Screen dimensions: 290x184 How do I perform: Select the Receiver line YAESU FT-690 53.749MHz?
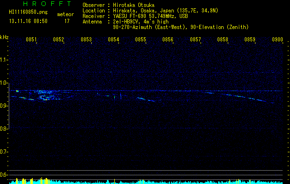tap(135, 16)
